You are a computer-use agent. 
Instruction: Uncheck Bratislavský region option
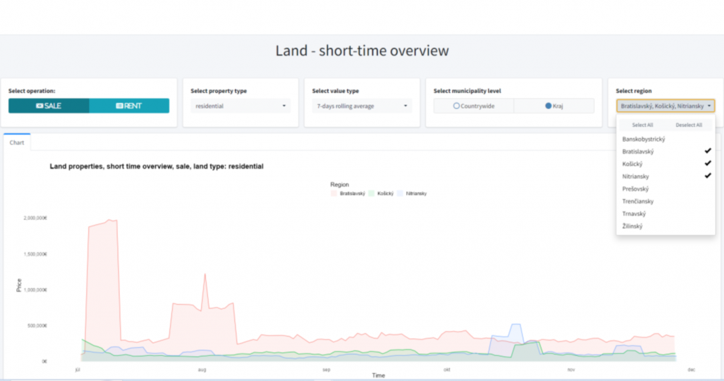[666, 151]
